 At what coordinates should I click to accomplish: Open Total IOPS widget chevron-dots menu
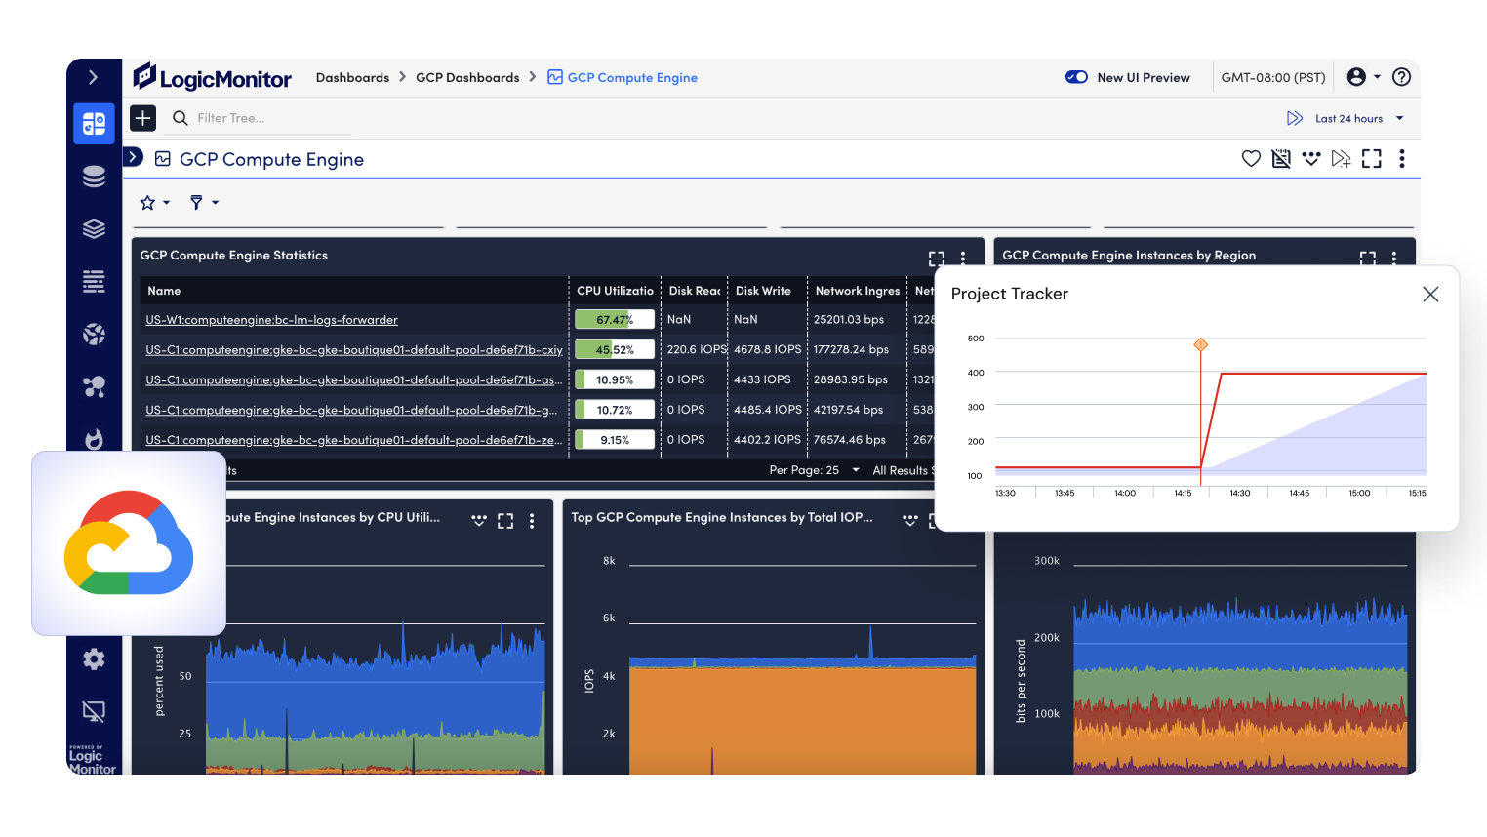pyautogui.click(x=910, y=520)
